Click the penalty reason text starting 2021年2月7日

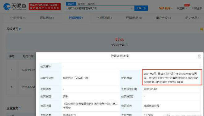click(x=171, y=78)
